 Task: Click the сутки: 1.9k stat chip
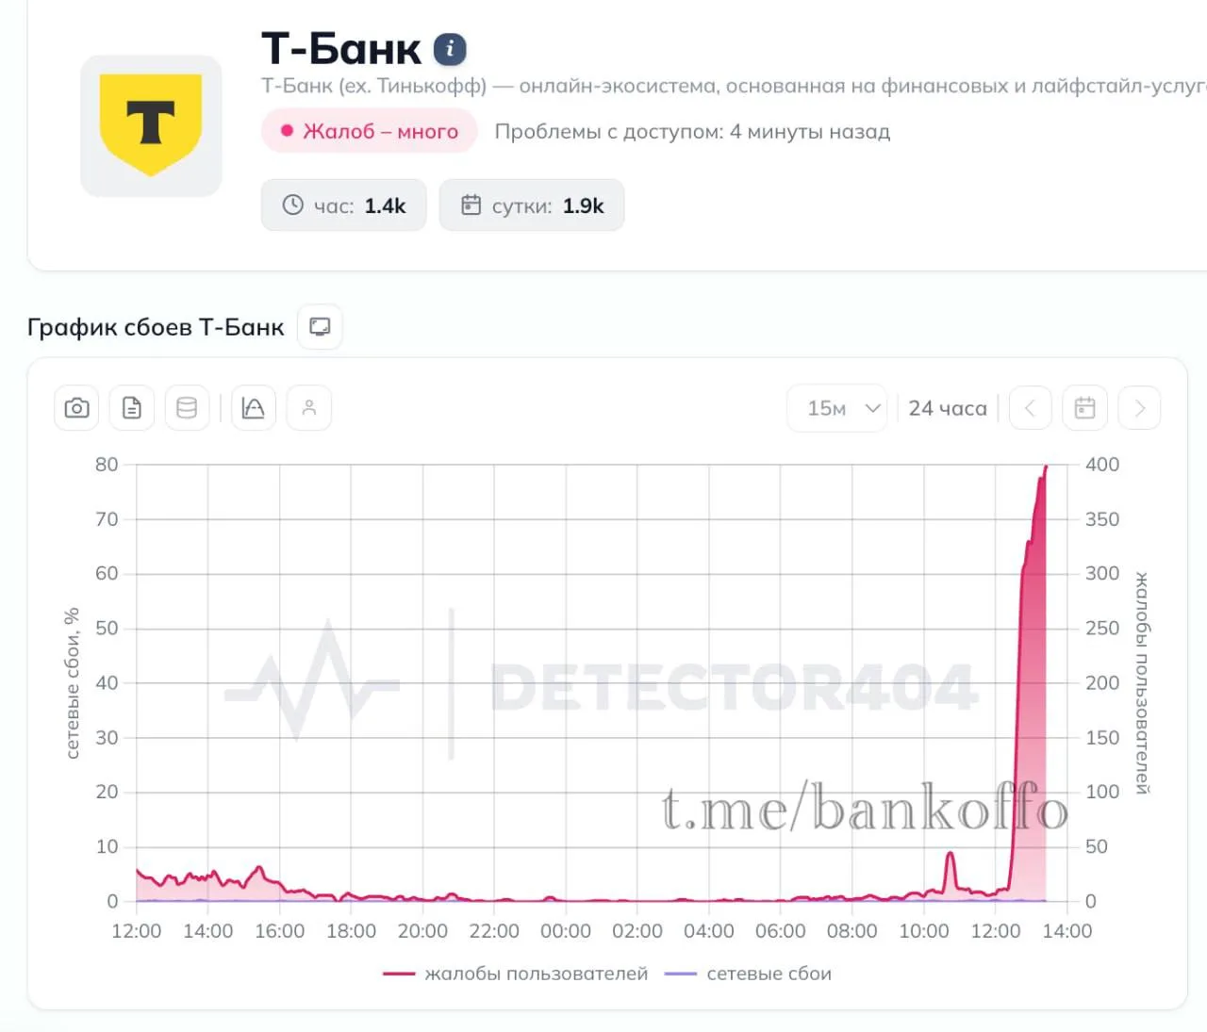532,205
